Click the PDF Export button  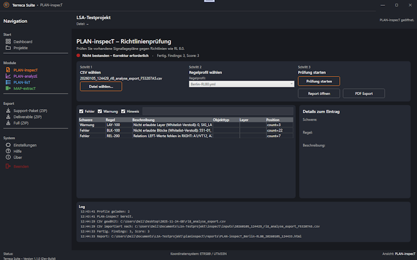pyautogui.click(x=364, y=94)
